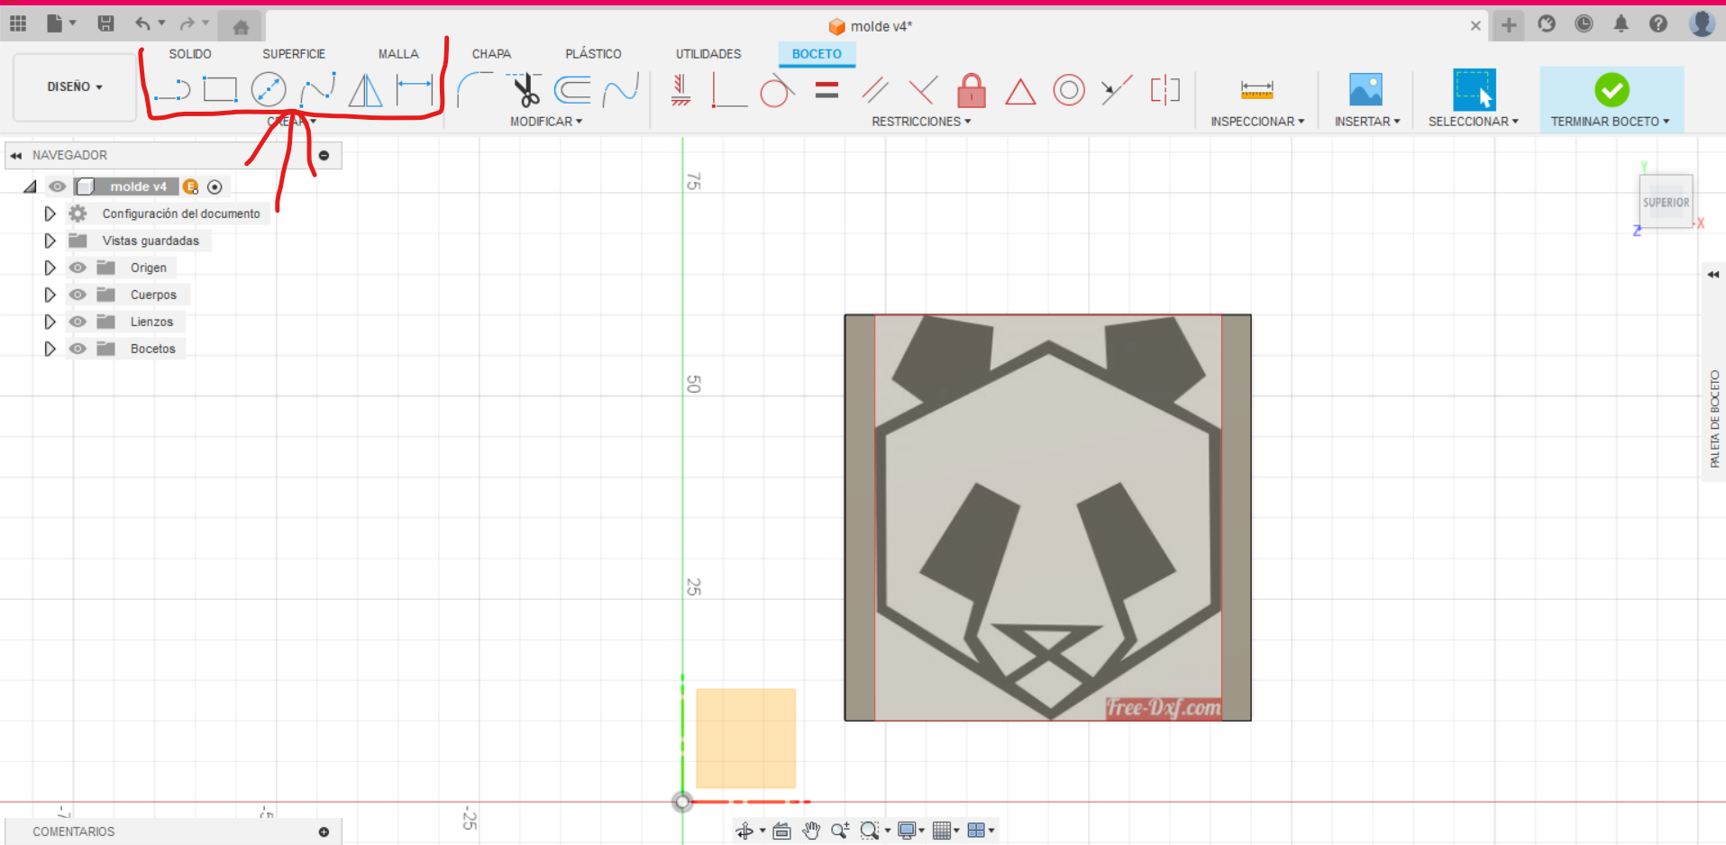Apply the Fix/Lock constraint
Screen dimensions: 1726x845
(x=971, y=90)
